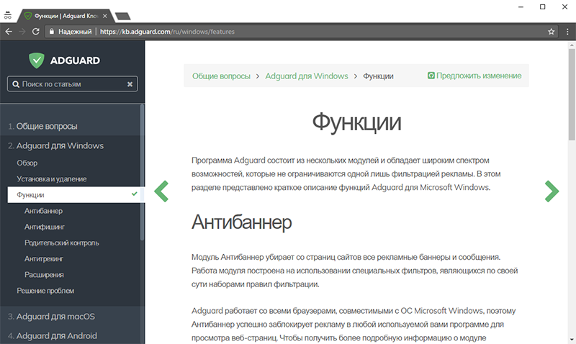Click the address bar URL
The width and height of the screenshot is (576, 344).
coord(167,32)
